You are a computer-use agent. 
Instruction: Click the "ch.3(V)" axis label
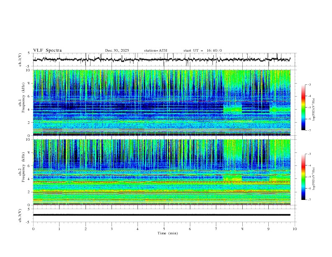(20, 215)
